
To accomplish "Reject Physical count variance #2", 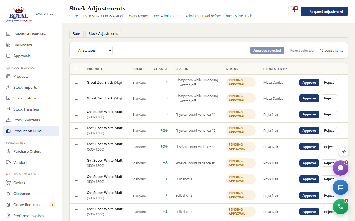I will tap(329, 130).
